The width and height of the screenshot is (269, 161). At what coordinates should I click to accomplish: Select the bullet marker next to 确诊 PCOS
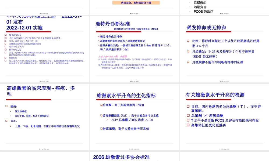5,50
